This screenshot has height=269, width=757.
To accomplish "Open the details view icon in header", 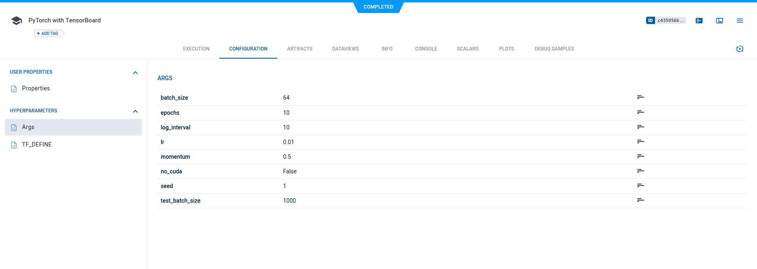I will tap(699, 21).
